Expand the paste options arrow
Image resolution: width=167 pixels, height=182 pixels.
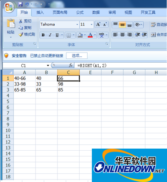tap(11, 37)
